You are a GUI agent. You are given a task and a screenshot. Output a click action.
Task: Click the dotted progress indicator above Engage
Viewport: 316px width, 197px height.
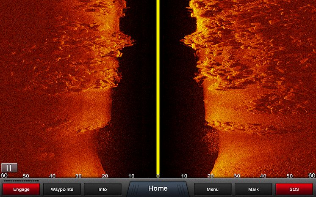[x=21, y=181]
